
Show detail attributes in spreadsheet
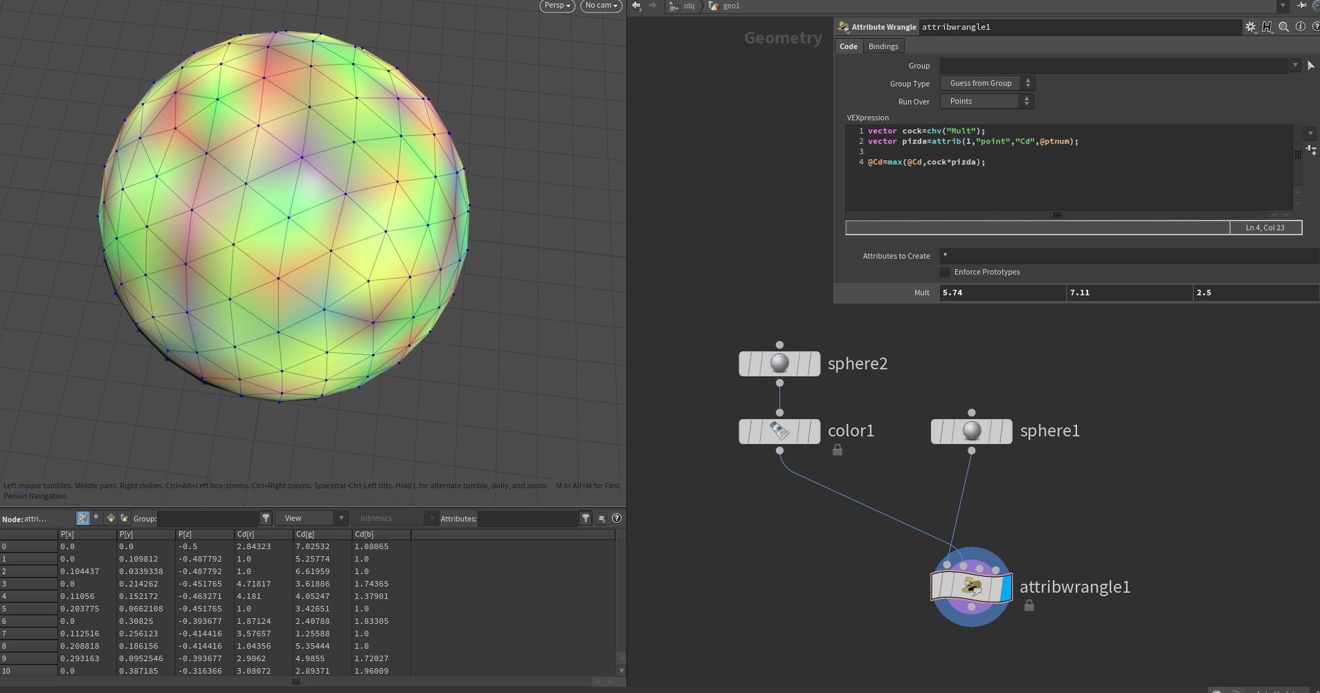tap(125, 518)
